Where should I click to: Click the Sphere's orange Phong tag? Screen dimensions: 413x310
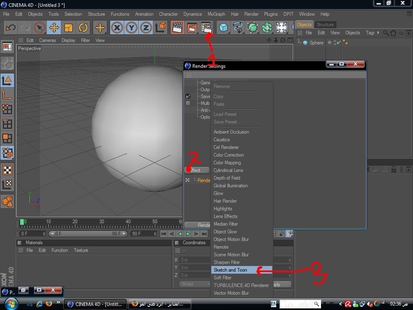click(x=345, y=42)
